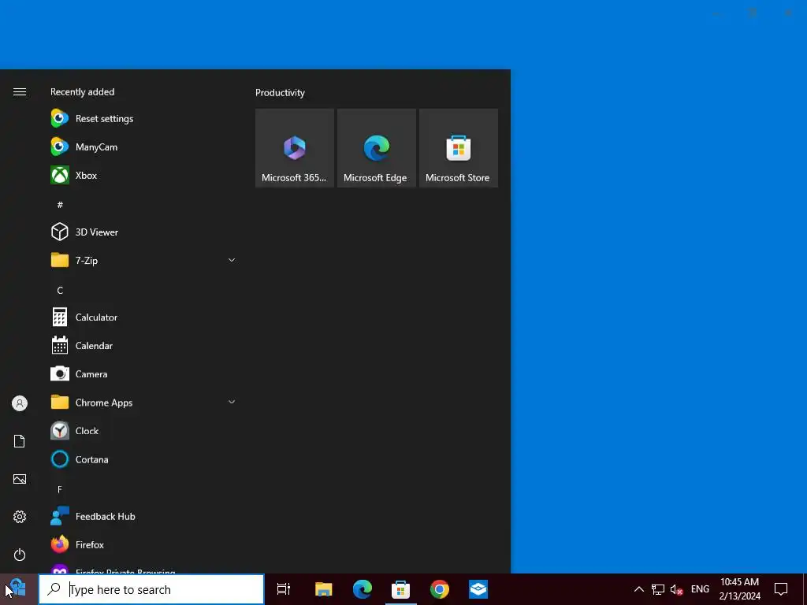Open the Chrome Apps folder entry
Viewport: 807px width, 605px height.
pyautogui.click(x=143, y=403)
